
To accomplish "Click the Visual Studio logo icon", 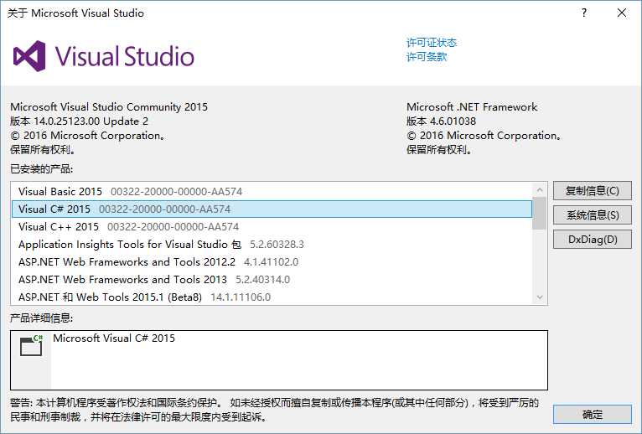I will coord(29,56).
